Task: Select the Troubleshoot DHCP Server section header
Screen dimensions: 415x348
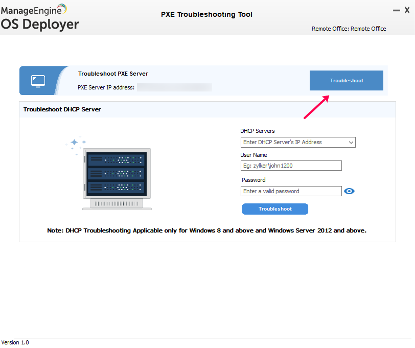Action: pos(61,109)
